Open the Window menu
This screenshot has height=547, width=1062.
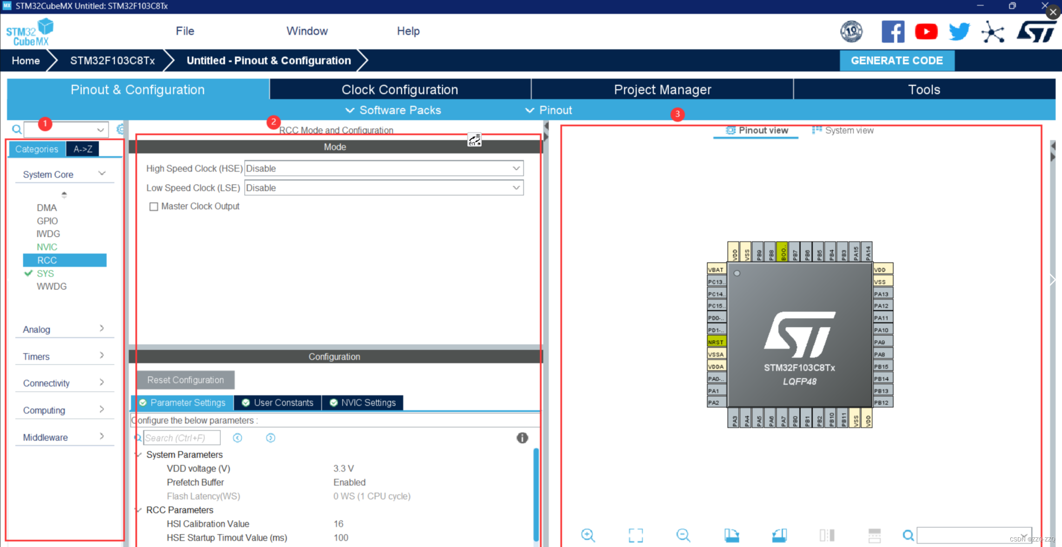(x=306, y=31)
